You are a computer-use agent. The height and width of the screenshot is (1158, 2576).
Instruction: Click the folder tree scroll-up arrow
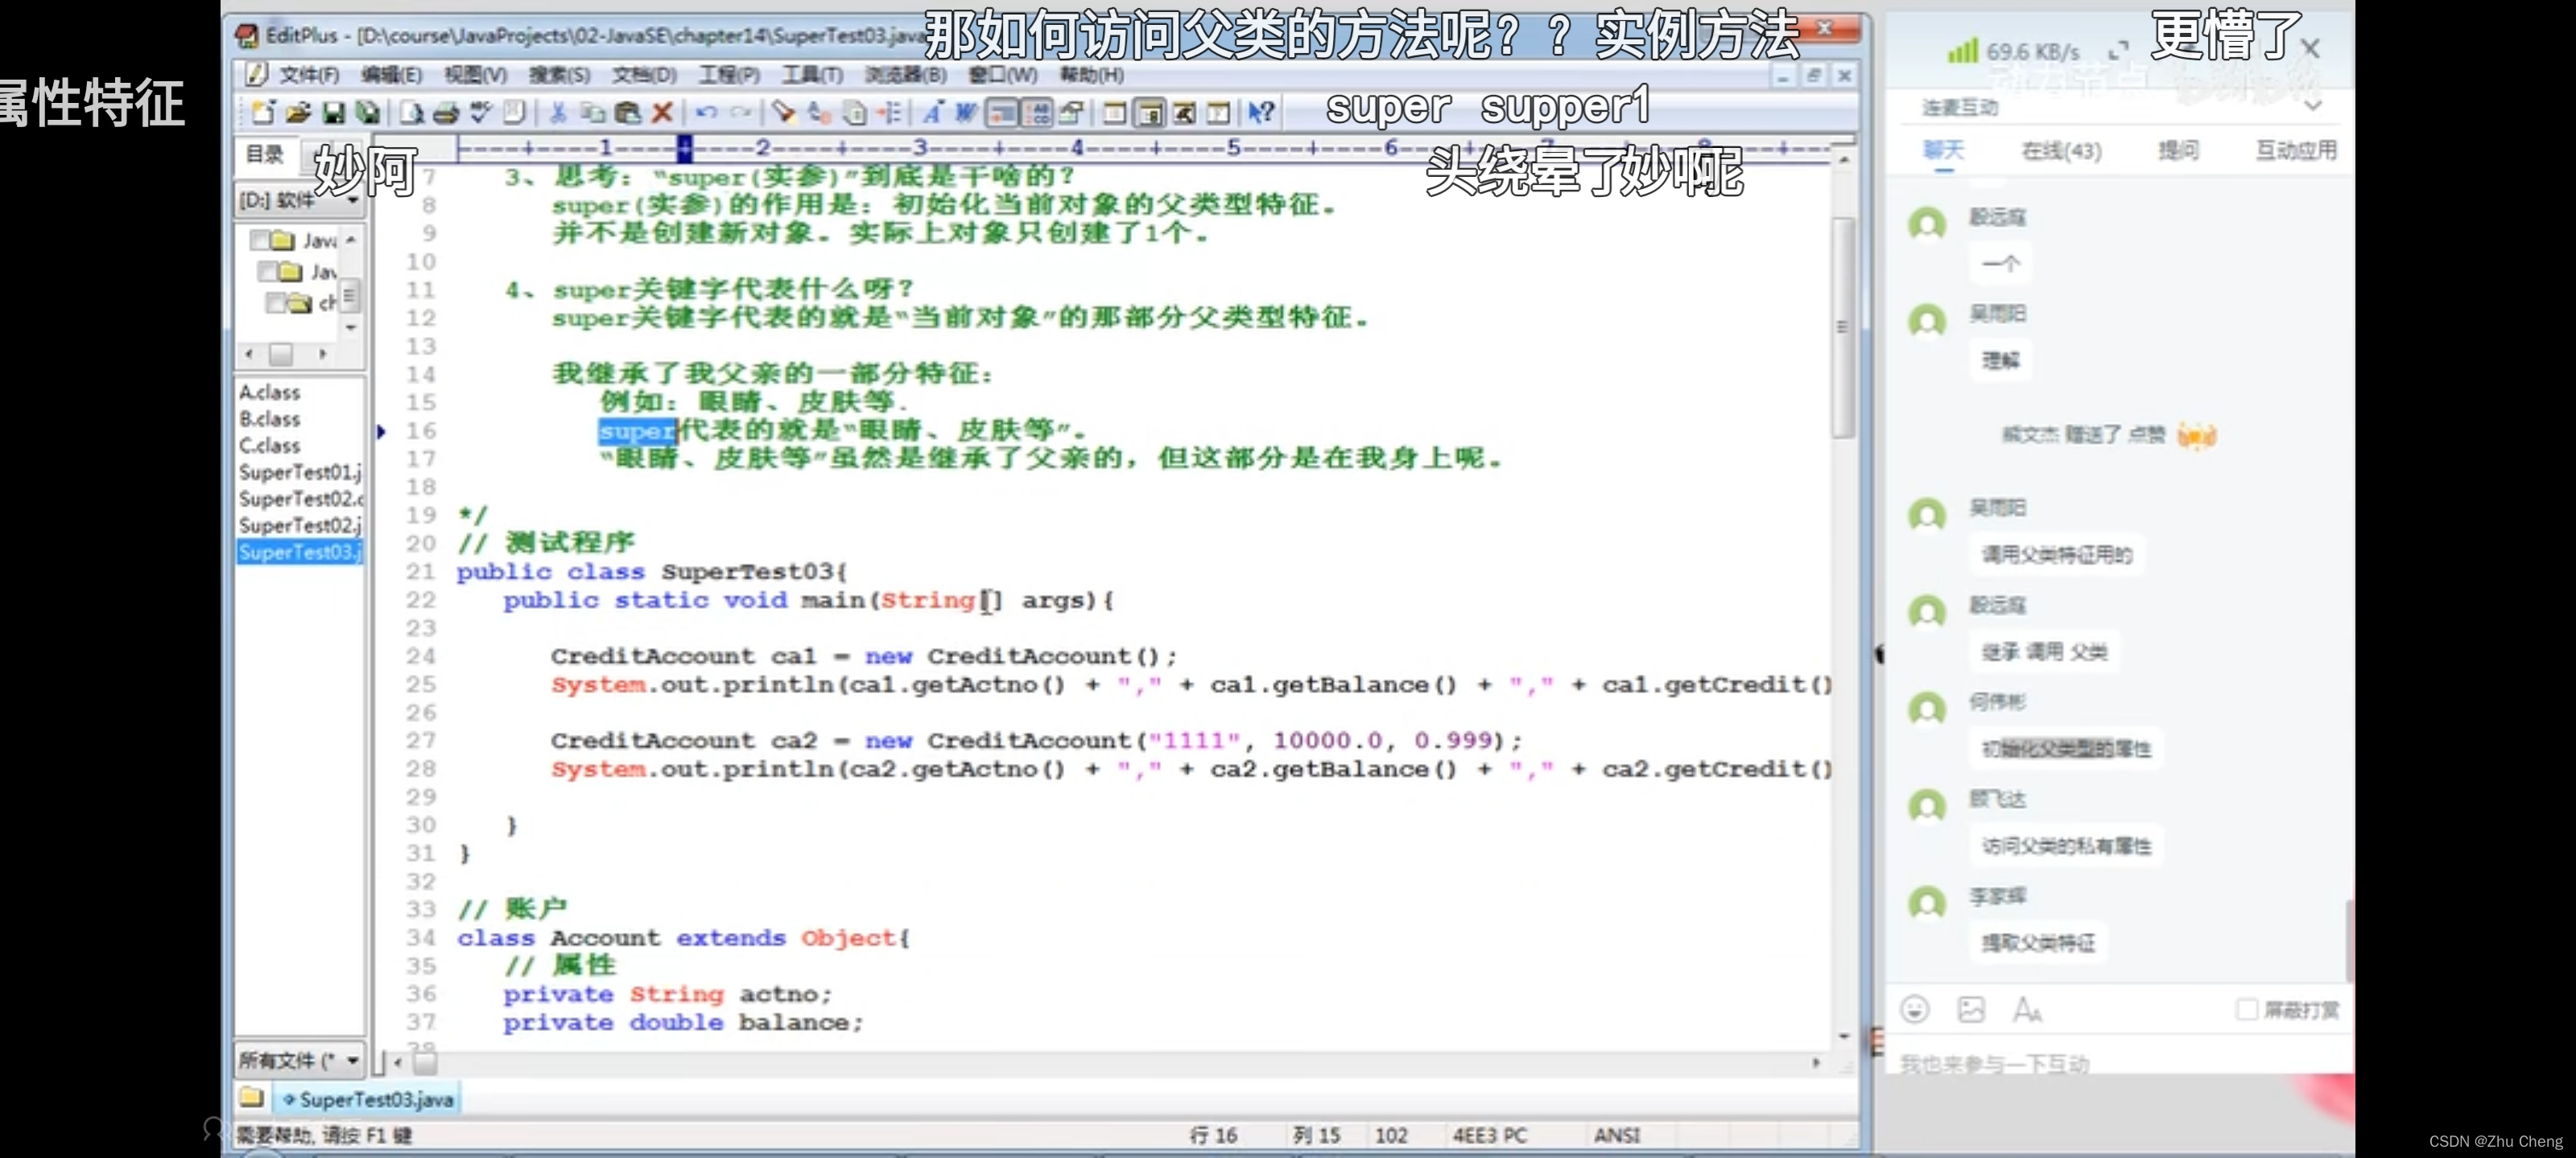click(x=351, y=240)
